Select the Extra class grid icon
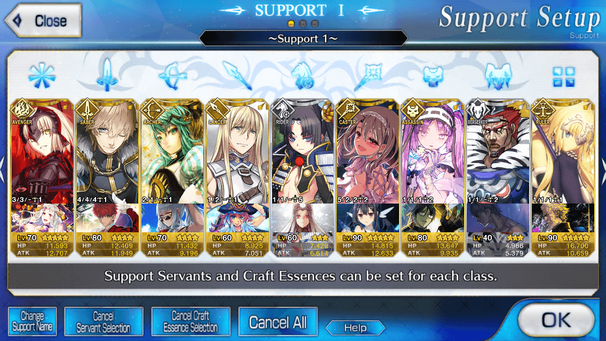This screenshot has height=341, width=606. [564, 77]
